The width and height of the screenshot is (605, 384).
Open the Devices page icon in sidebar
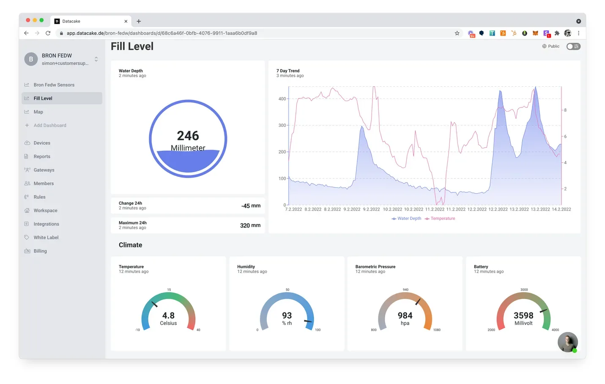tap(27, 143)
